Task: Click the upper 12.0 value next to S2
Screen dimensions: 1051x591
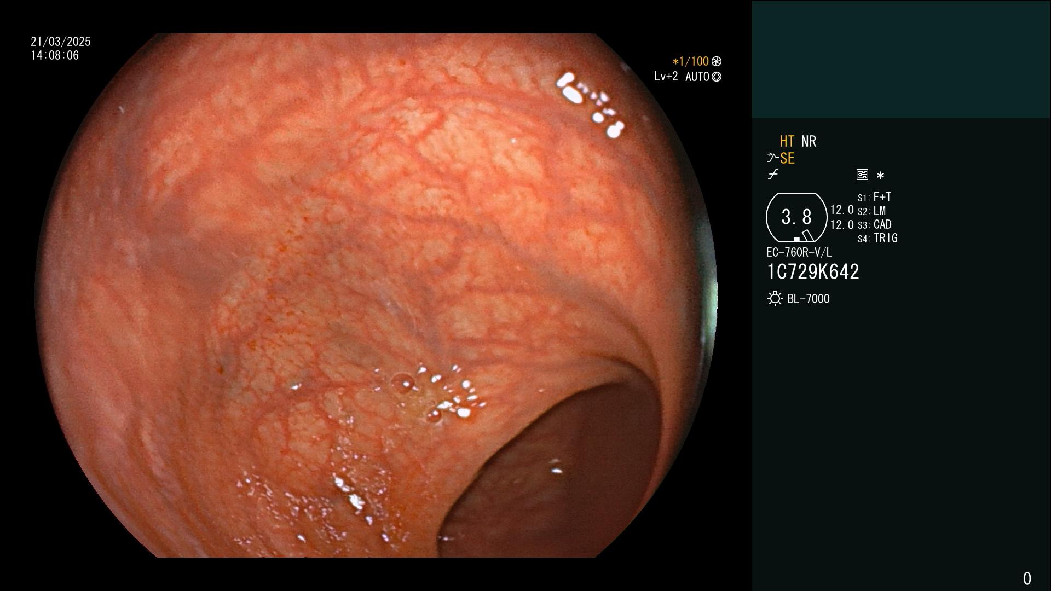Action: point(842,210)
